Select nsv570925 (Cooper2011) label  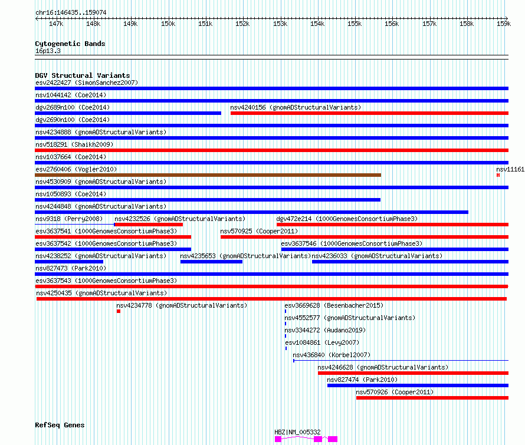pos(259,231)
